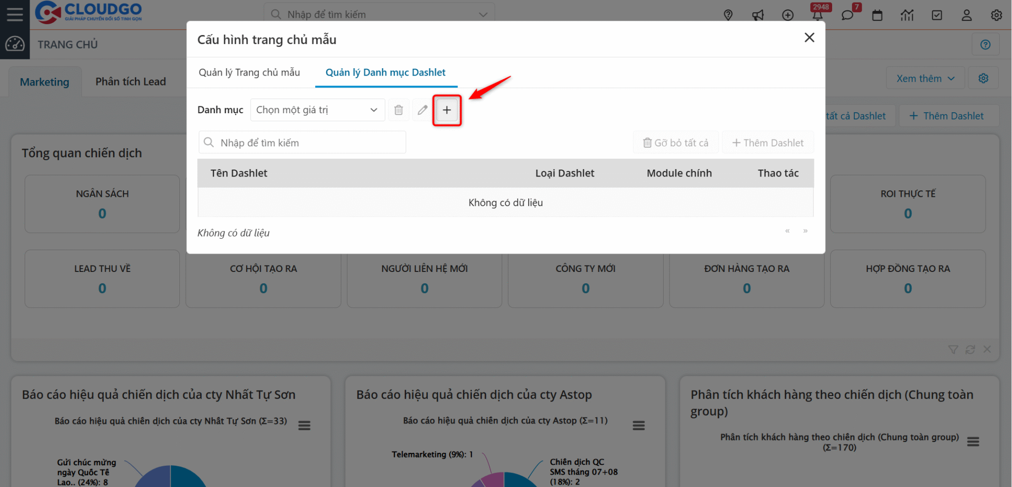Expand the top search bar dropdown arrow
1012x487 pixels.
point(483,15)
